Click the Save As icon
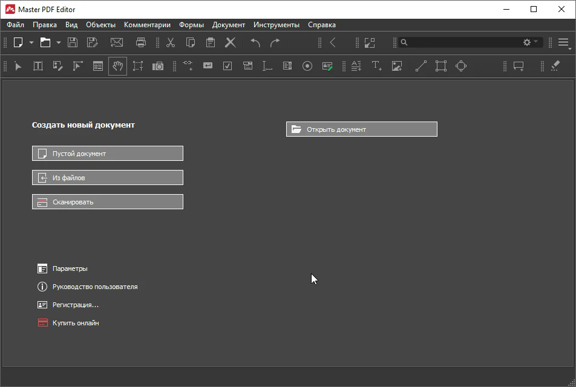This screenshot has width=576, height=387. point(92,42)
